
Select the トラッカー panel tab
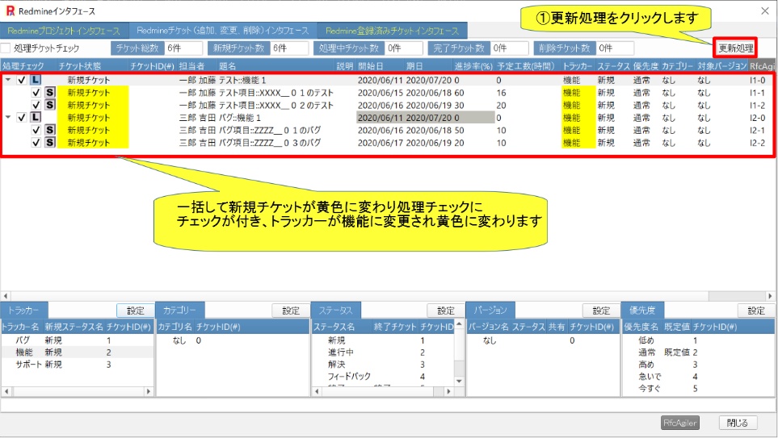point(23,311)
